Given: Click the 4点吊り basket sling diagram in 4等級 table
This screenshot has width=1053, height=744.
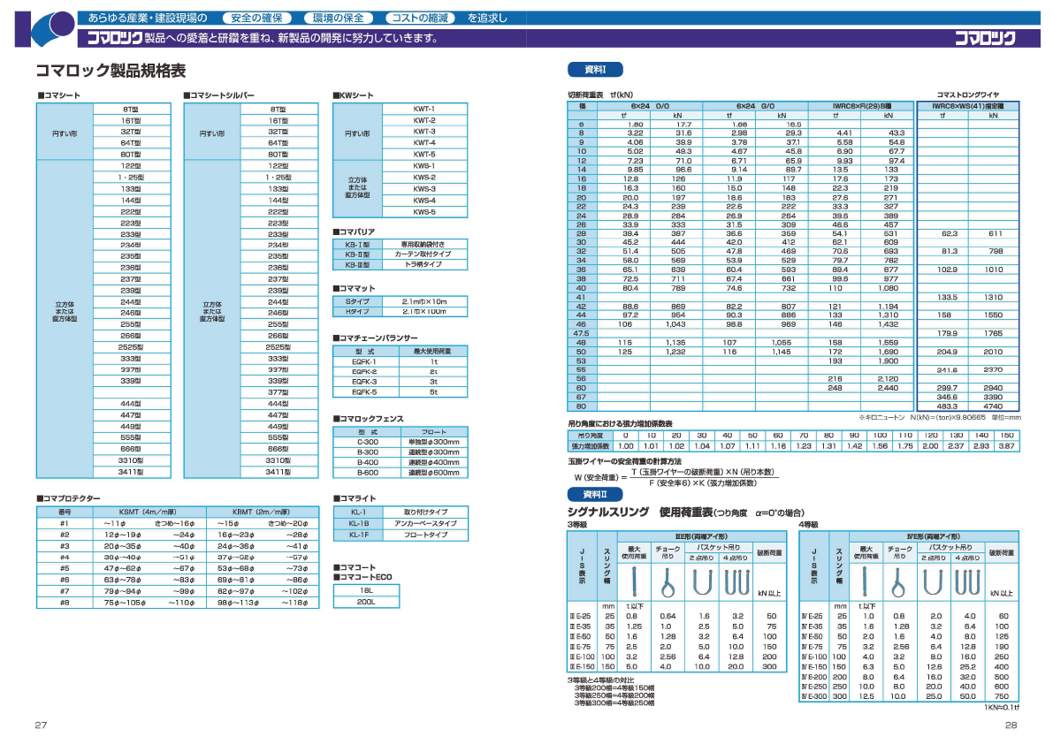Looking at the screenshot, I should click(967, 582).
